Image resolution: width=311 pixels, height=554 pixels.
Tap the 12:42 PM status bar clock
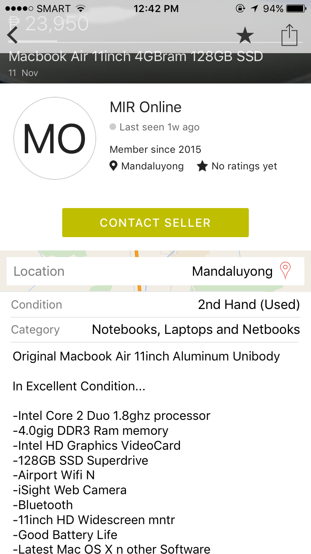[x=156, y=9]
